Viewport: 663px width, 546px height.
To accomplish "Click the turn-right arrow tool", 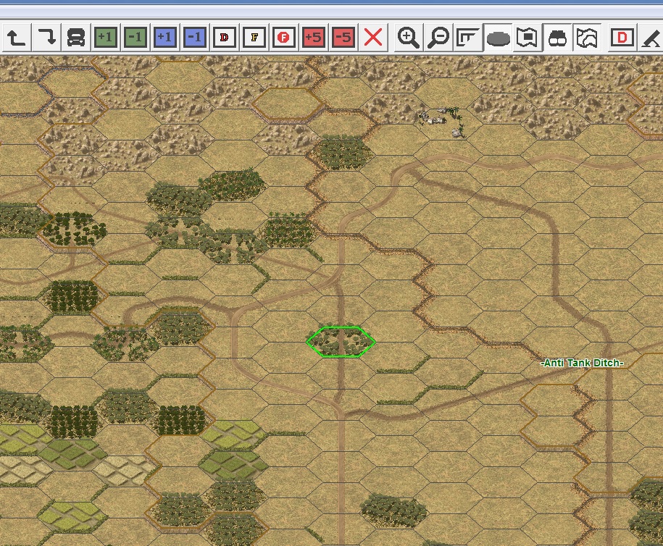I will tap(46, 38).
